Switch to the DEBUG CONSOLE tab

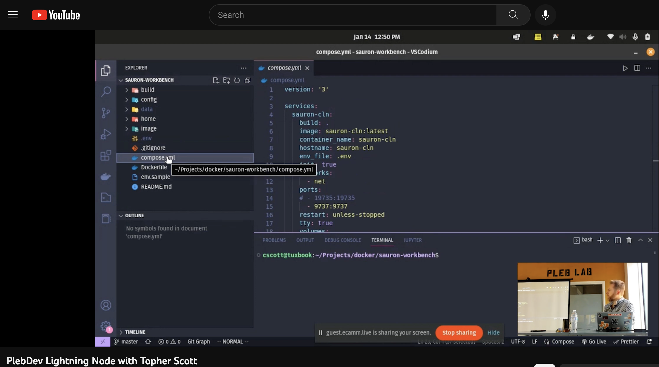click(x=343, y=240)
